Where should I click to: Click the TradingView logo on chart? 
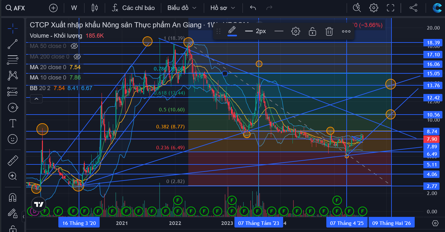pos(39,204)
